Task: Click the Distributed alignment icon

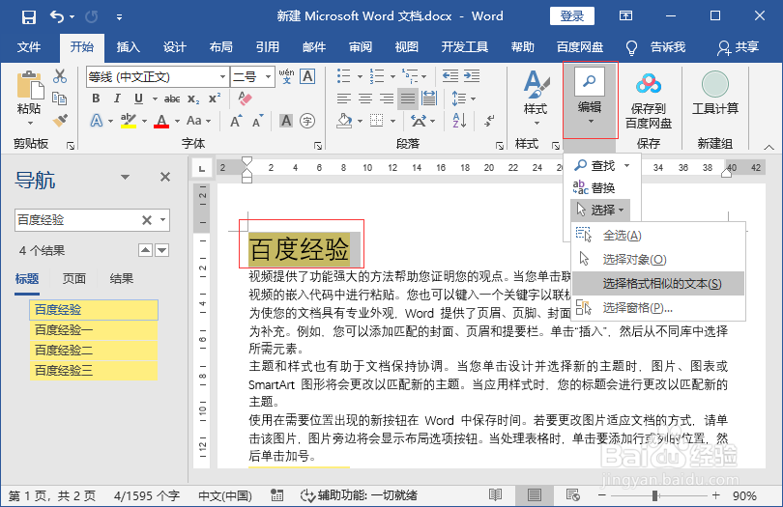Action: pos(429,99)
